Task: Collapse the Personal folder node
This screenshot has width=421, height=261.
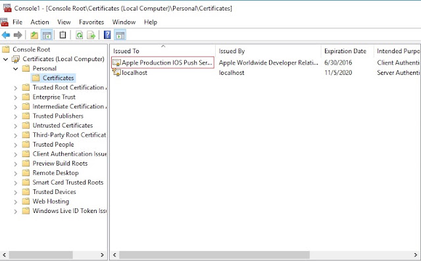Action: pyautogui.click(x=16, y=69)
